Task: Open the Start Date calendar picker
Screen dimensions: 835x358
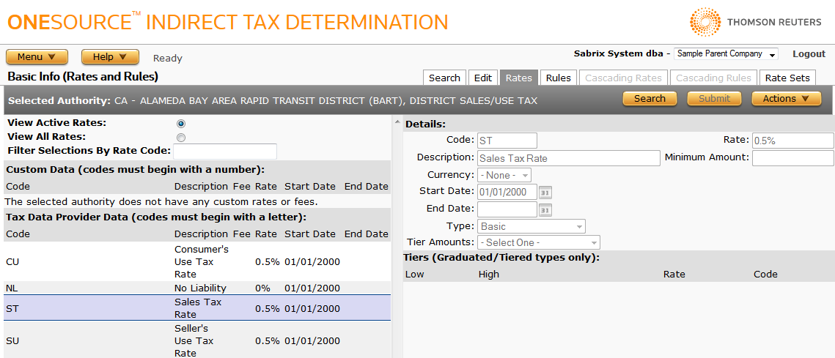Action: 545,193
